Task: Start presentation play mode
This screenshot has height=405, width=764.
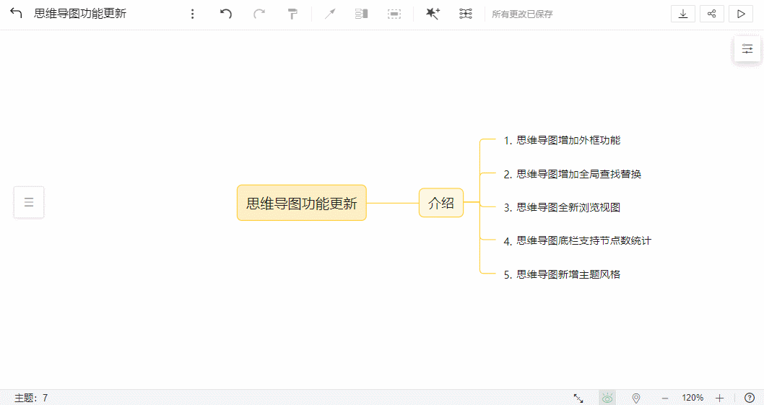Action: pyautogui.click(x=741, y=14)
